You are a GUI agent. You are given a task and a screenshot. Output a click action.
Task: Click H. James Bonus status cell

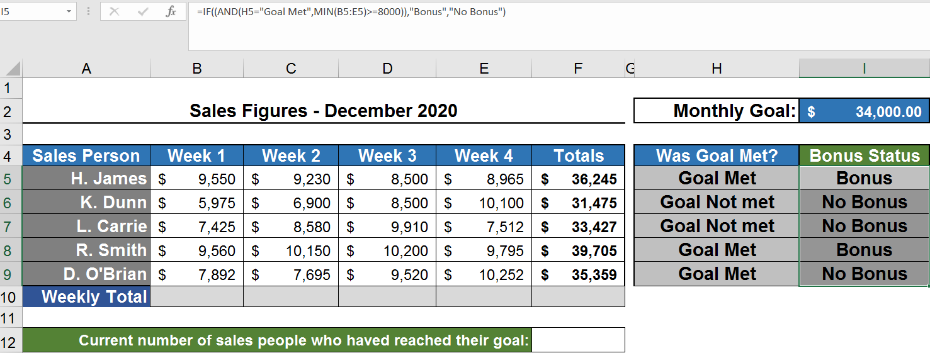tap(864, 179)
